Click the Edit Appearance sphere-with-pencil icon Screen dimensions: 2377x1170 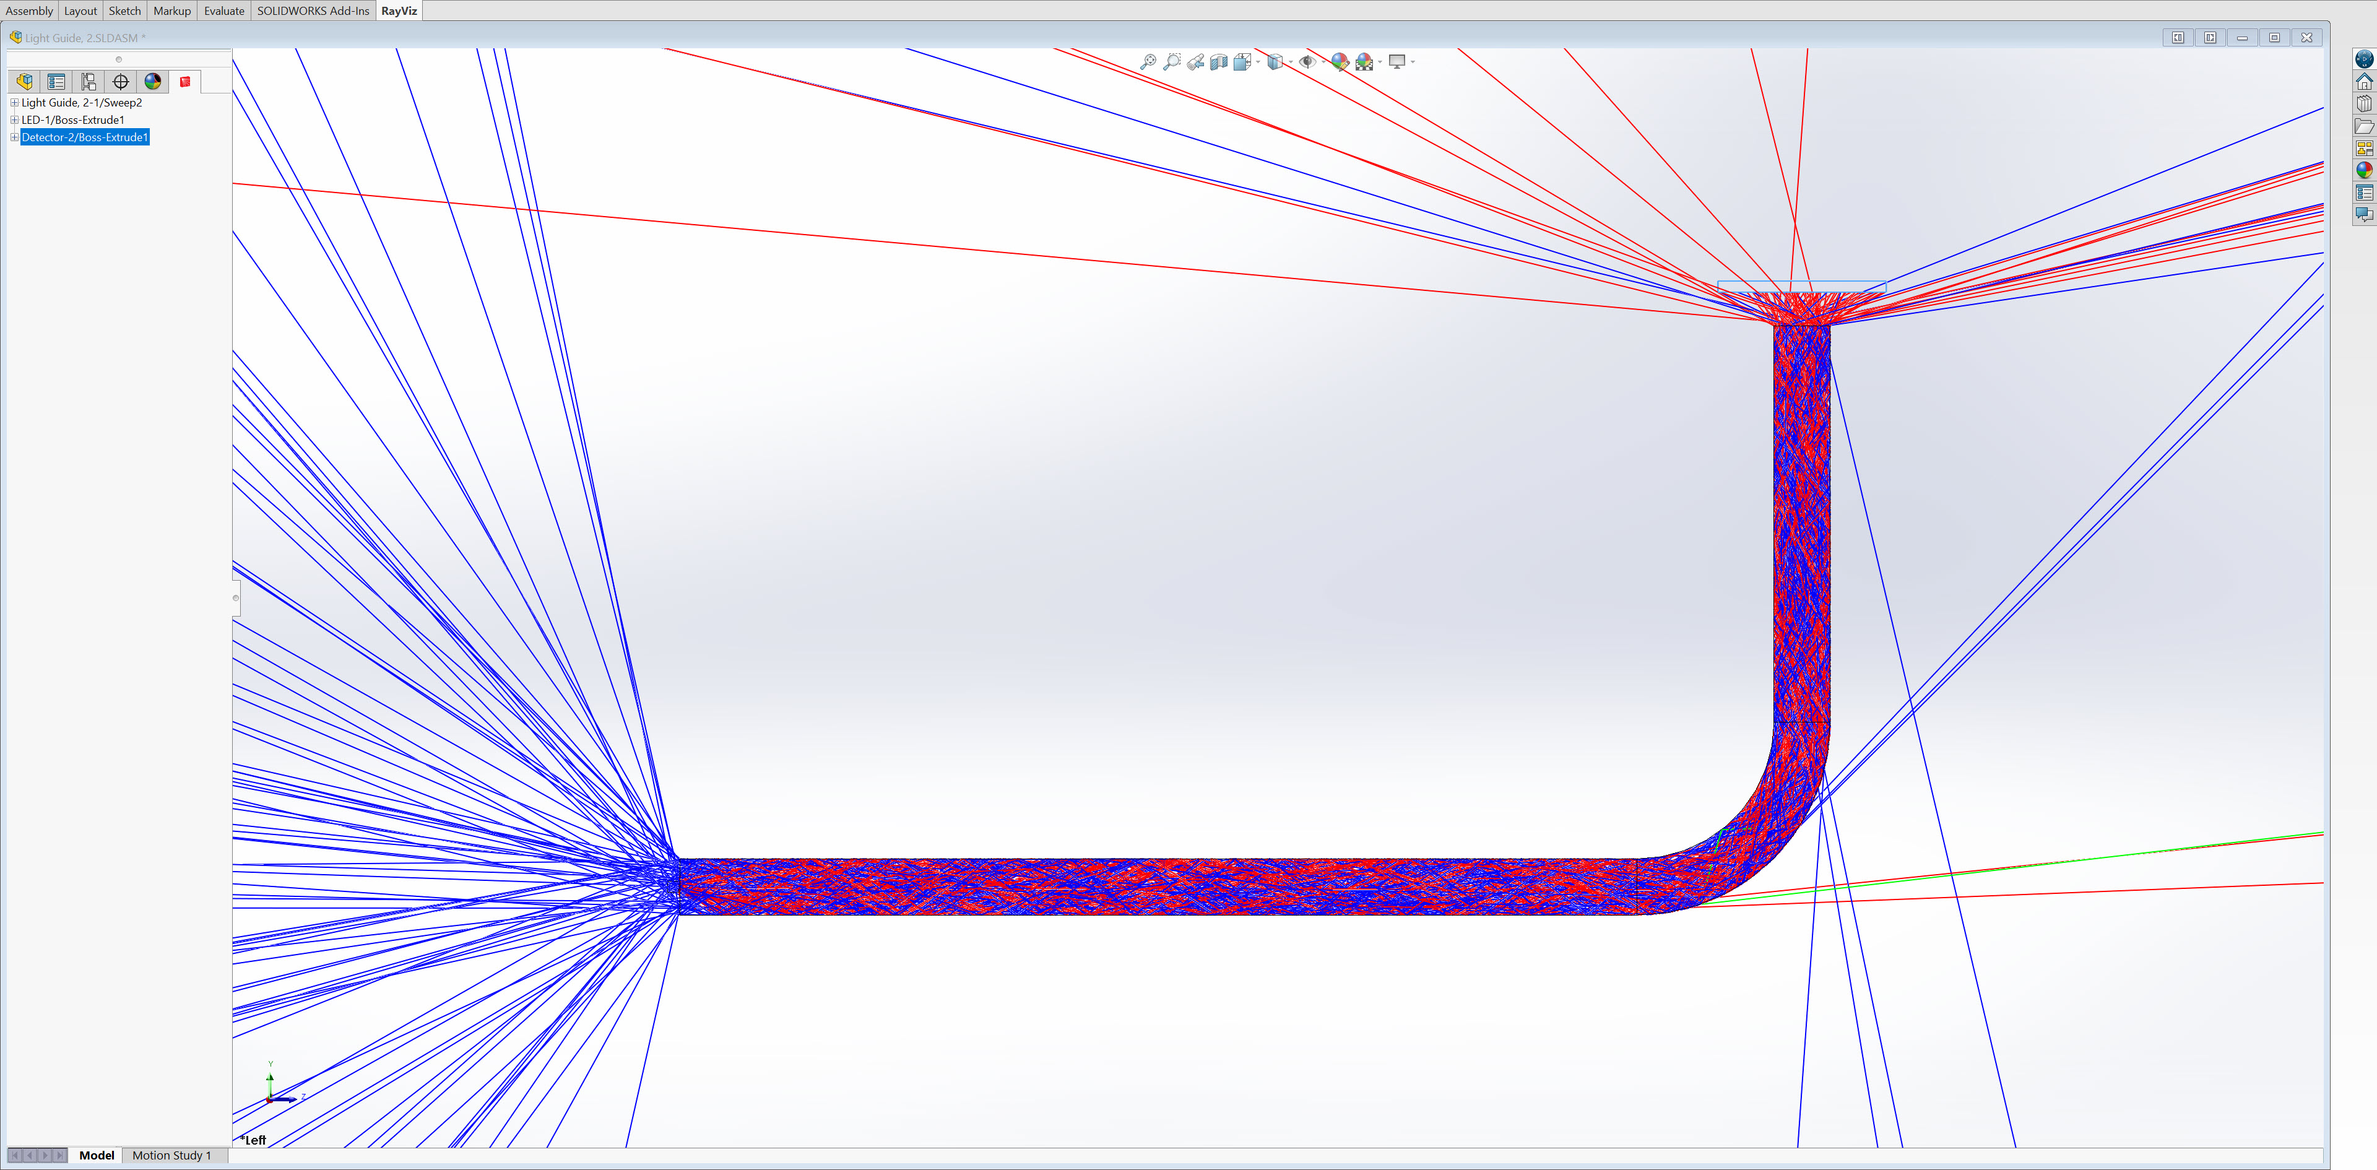[1340, 62]
